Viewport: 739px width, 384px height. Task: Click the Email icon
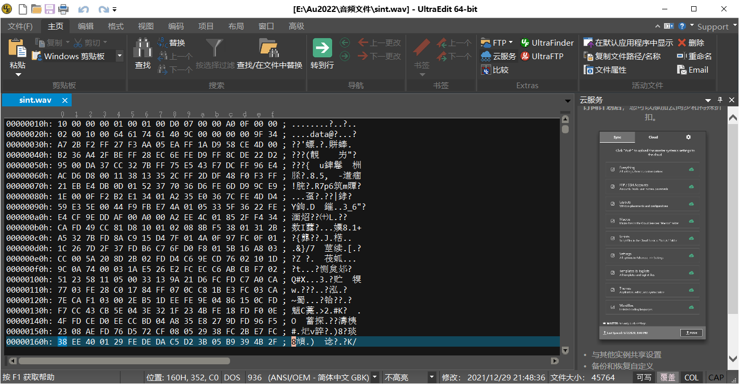tap(692, 70)
